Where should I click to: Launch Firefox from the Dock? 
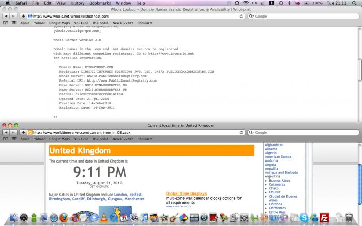point(64,217)
